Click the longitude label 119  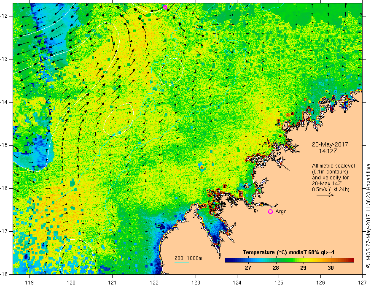30,283
